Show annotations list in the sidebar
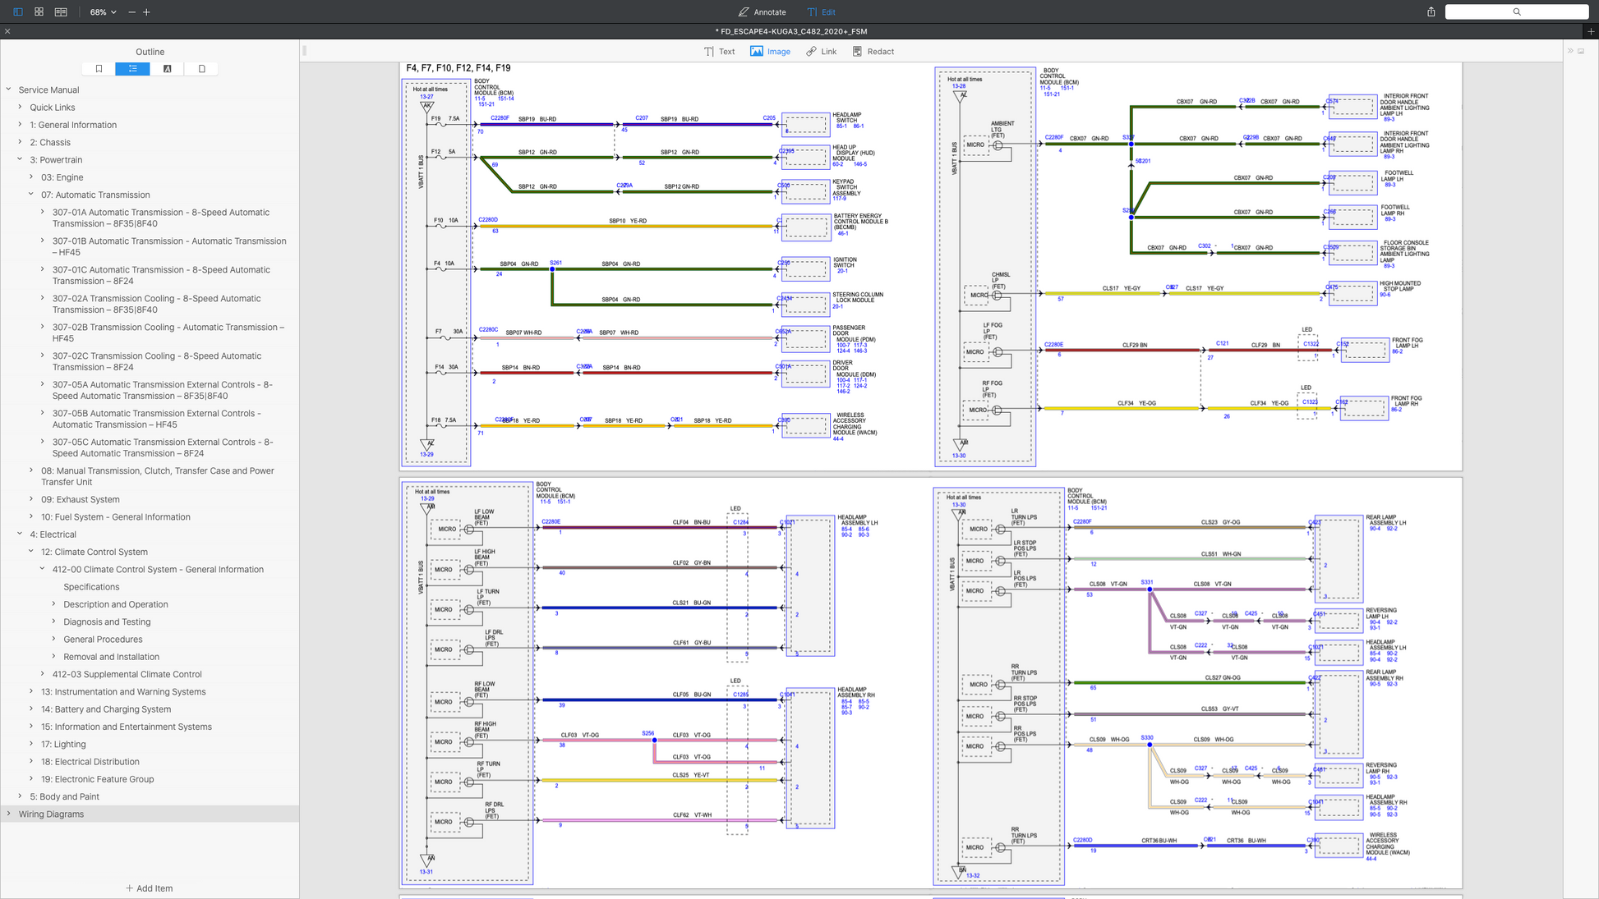 [167, 69]
